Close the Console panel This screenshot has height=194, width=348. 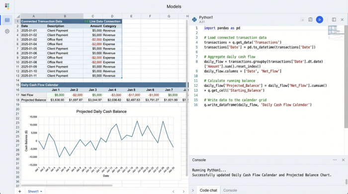coord(343,160)
